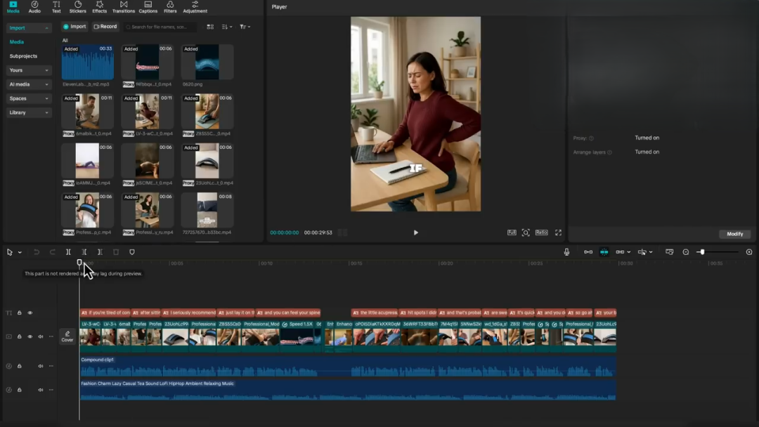The width and height of the screenshot is (759, 427).
Task: Lock the Compound clip1 audio track
Action: click(x=20, y=366)
